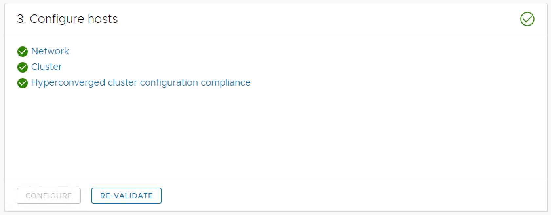Click the check icon beside Hyperconverged cluster compliance

23,83
